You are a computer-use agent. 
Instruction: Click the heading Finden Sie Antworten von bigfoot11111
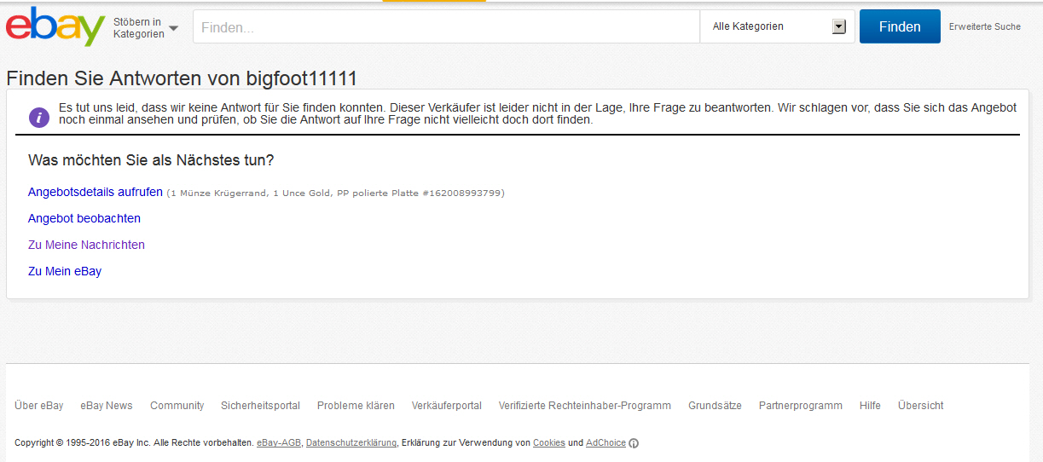[x=182, y=78]
